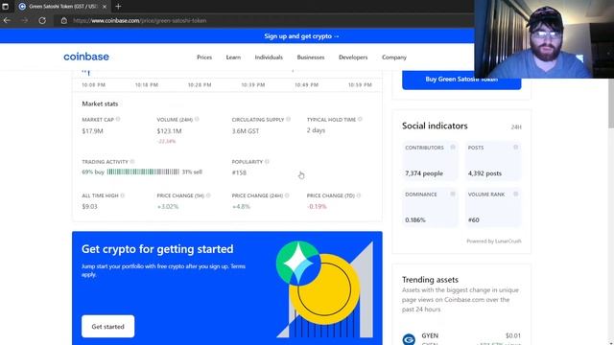Click the Dominance info icon

tap(453, 194)
